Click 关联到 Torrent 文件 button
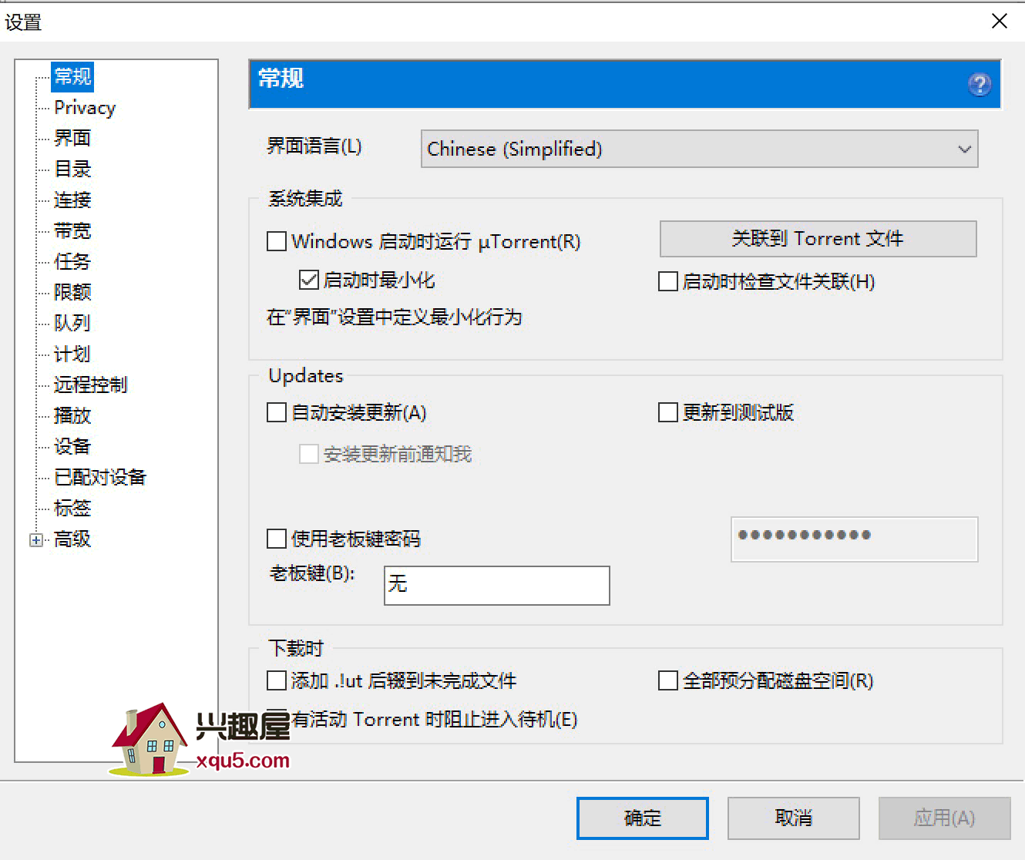This screenshot has width=1025, height=860. (x=818, y=239)
